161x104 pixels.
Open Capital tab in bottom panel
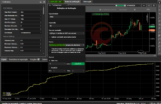4,60
